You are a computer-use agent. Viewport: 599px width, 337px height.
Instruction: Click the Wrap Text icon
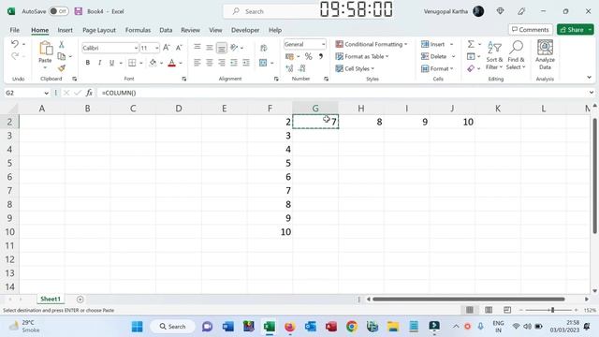pyautogui.click(x=264, y=48)
